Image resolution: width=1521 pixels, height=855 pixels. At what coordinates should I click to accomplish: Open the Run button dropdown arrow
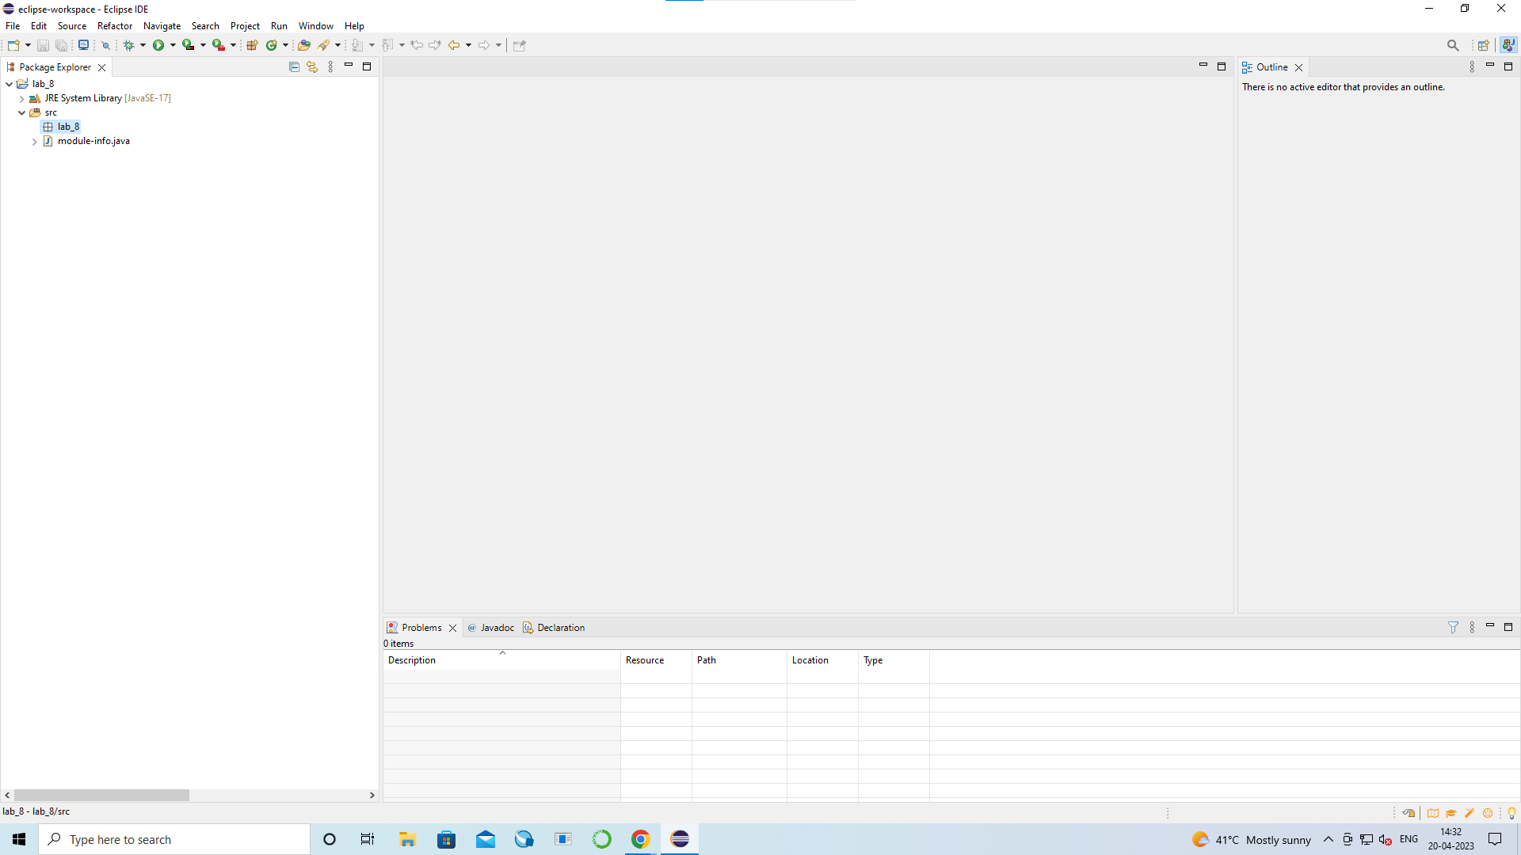(173, 45)
